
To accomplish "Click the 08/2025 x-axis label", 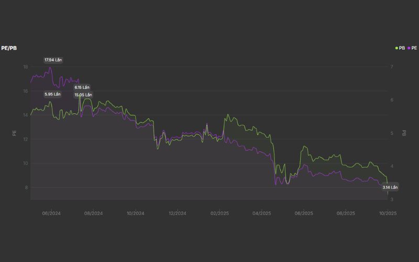I will pyautogui.click(x=346, y=213).
